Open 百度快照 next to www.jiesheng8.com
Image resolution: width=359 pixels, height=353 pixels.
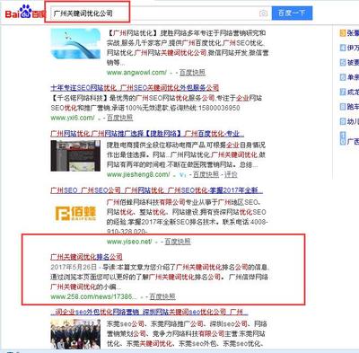206,174
